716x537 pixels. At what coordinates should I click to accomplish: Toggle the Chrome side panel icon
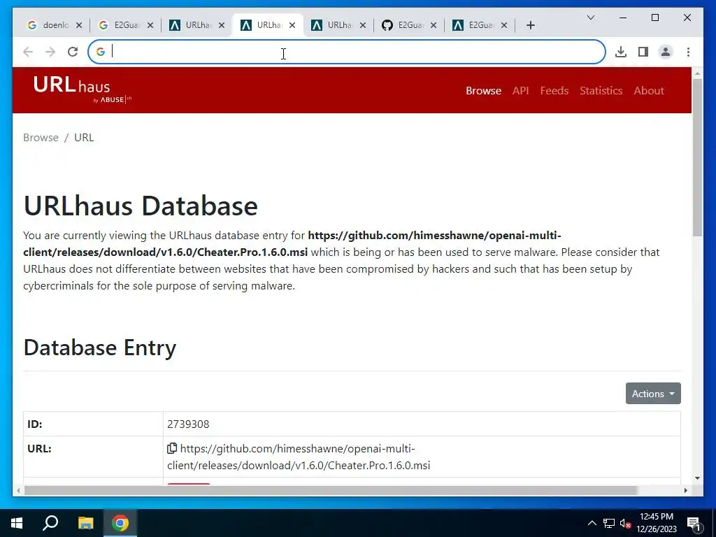point(643,52)
